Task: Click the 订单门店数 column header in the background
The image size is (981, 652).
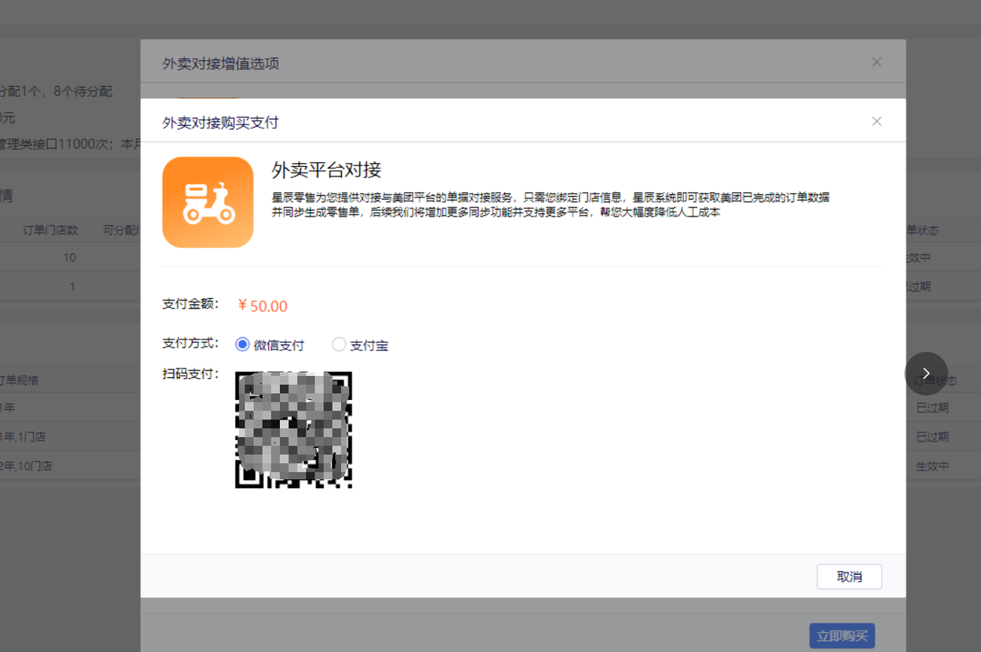Action: tap(51, 230)
